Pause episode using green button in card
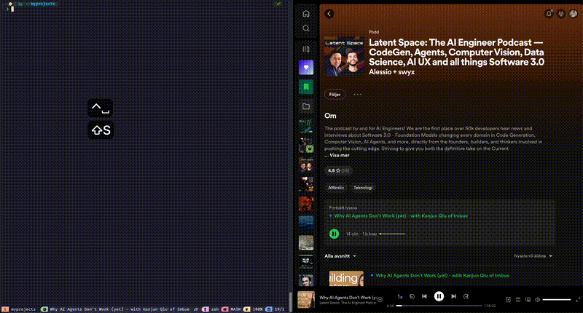The height and width of the screenshot is (313, 583). [334, 234]
